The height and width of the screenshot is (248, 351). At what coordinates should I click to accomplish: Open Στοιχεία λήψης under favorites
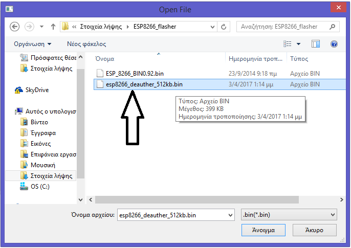(x=47, y=69)
